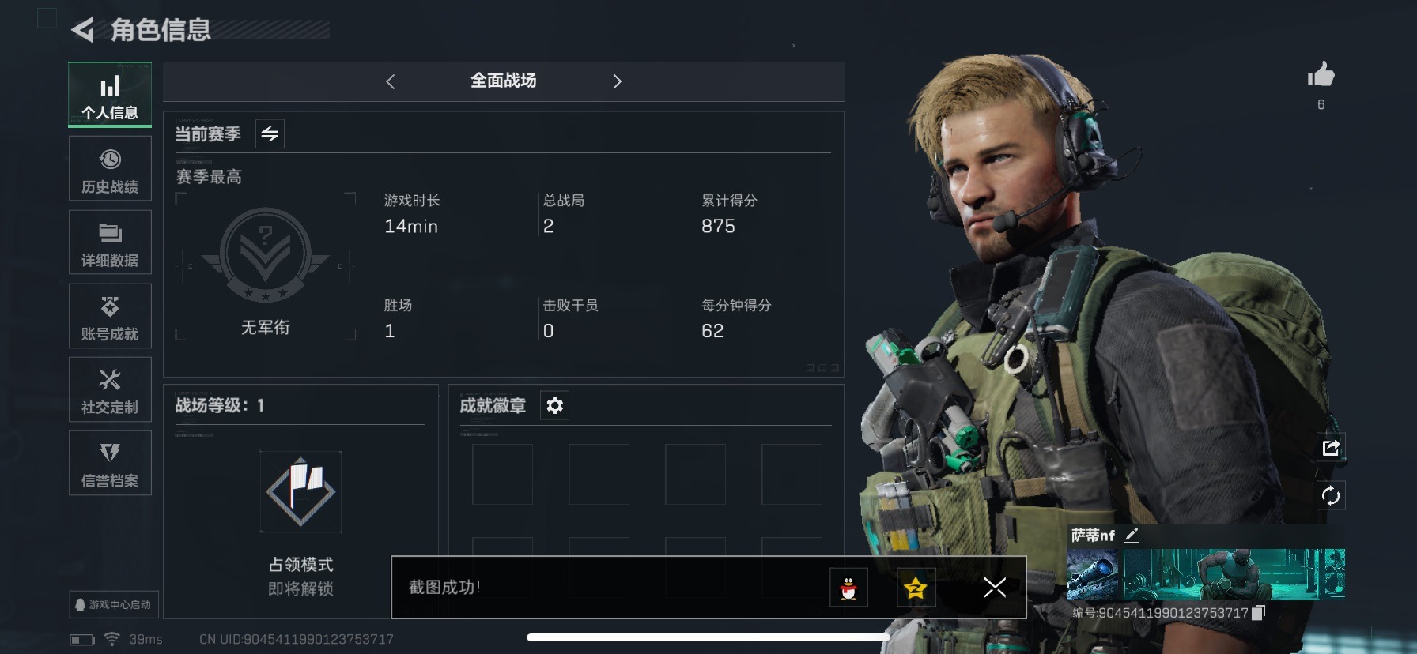The image size is (1417, 654).
Task: Go back using the 角色信息 arrow
Action: click(82, 30)
